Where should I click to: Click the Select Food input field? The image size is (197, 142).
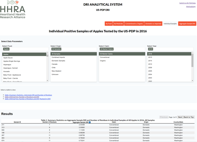[x=25, y=49]
